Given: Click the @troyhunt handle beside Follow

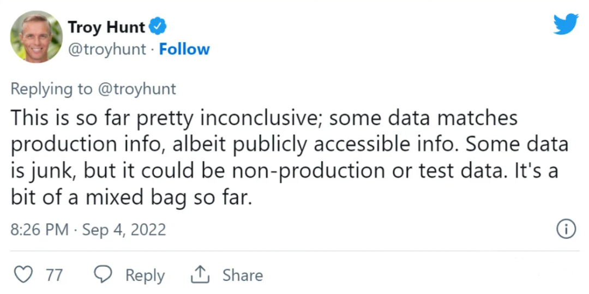Looking at the screenshot, I should pyautogui.click(x=107, y=49).
